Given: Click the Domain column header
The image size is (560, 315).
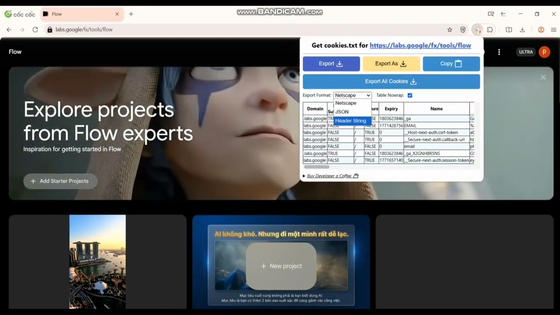Looking at the screenshot, I should point(315,109).
